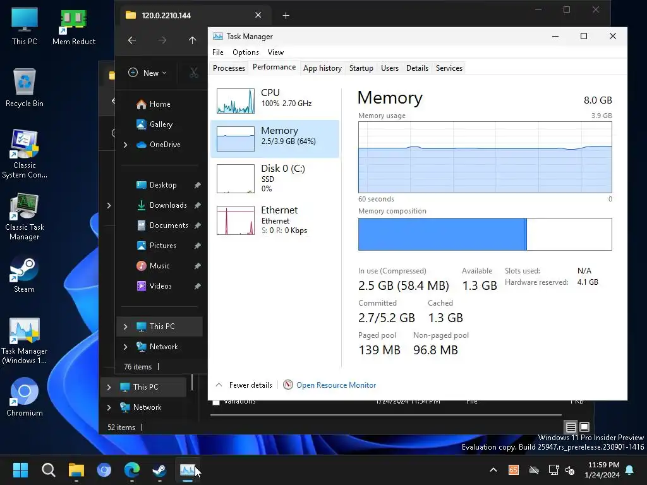Open This PC desktop icon
647x485 pixels.
point(25,25)
